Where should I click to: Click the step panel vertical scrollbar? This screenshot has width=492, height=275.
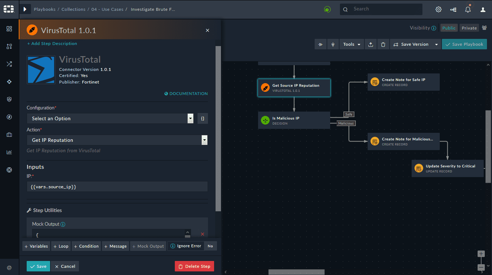218,129
